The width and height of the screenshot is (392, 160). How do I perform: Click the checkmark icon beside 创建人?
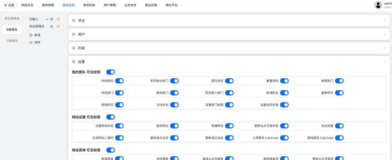pyautogui.click(x=47, y=19)
